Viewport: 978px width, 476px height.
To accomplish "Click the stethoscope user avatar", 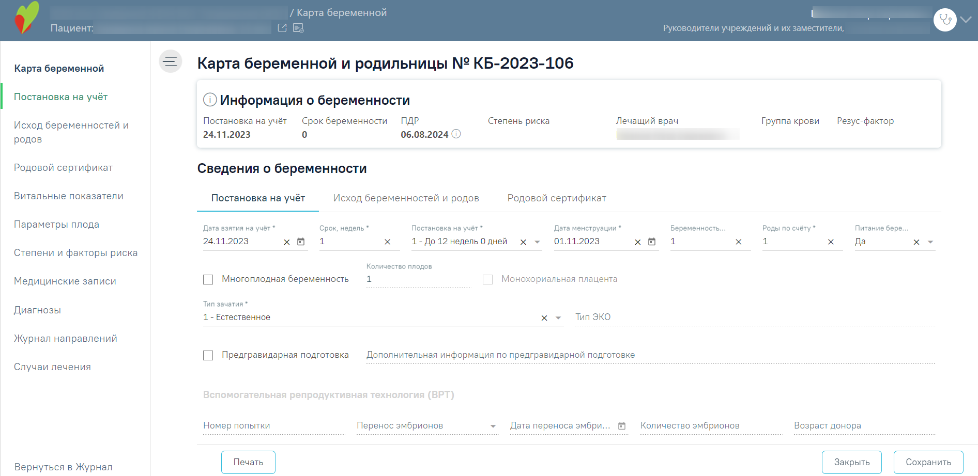I will (x=945, y=20).
